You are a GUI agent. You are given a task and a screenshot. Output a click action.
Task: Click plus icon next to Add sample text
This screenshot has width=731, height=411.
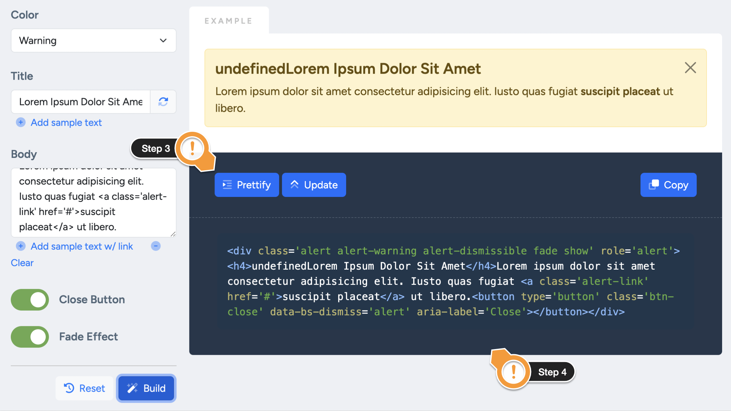pos(21,123)
